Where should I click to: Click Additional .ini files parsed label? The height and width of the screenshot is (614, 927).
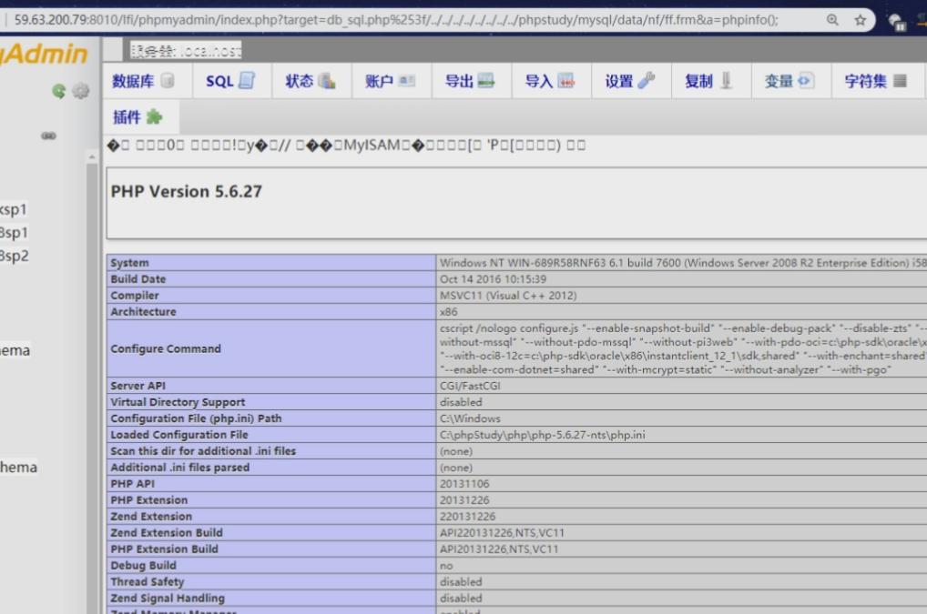tap(179, 468)
